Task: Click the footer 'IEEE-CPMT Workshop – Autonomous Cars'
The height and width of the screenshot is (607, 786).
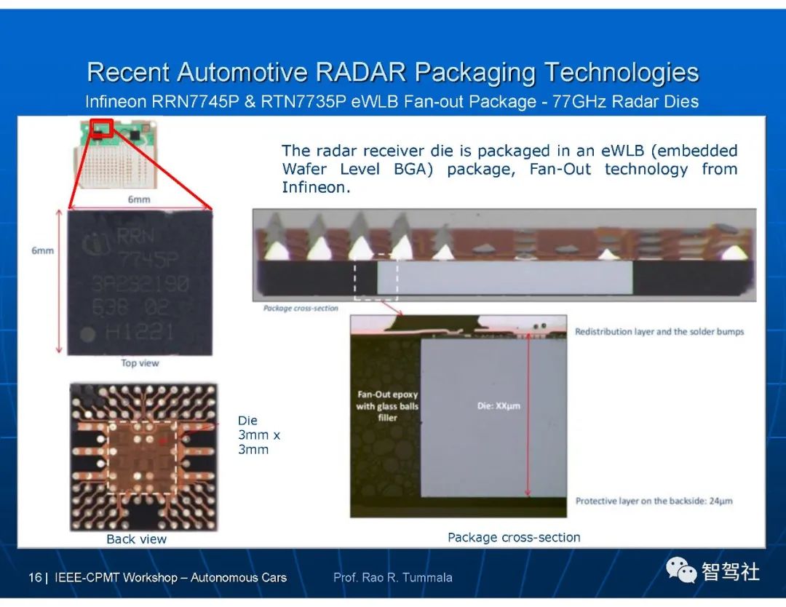Action: point(170,577)
